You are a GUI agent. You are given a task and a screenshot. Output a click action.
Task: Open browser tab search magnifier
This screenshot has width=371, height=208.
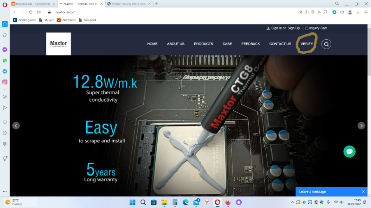337,4
